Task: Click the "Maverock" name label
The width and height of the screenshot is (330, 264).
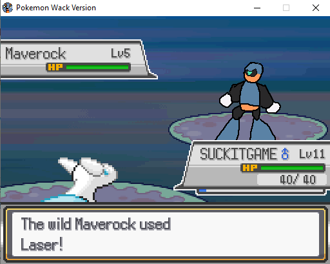Action: pyautogui.click(x=35, y=54)
